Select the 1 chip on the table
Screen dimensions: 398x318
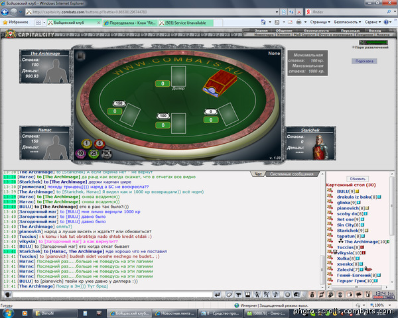pos(86,144)
